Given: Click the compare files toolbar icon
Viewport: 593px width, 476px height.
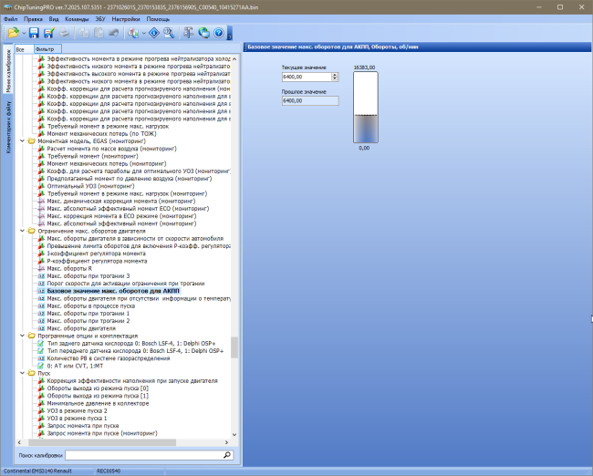Looking at the screenshot, I should (133, 33).
